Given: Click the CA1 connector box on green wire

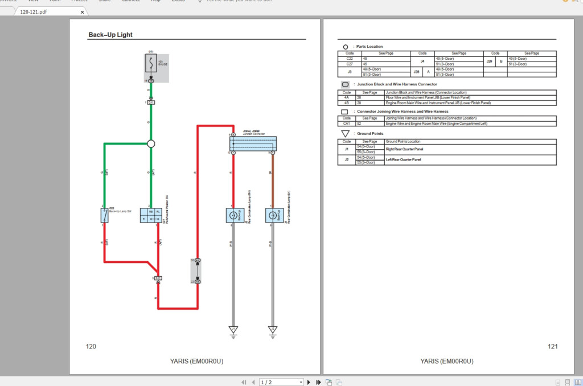Looking at the screenshot, I should coord(151,102).
